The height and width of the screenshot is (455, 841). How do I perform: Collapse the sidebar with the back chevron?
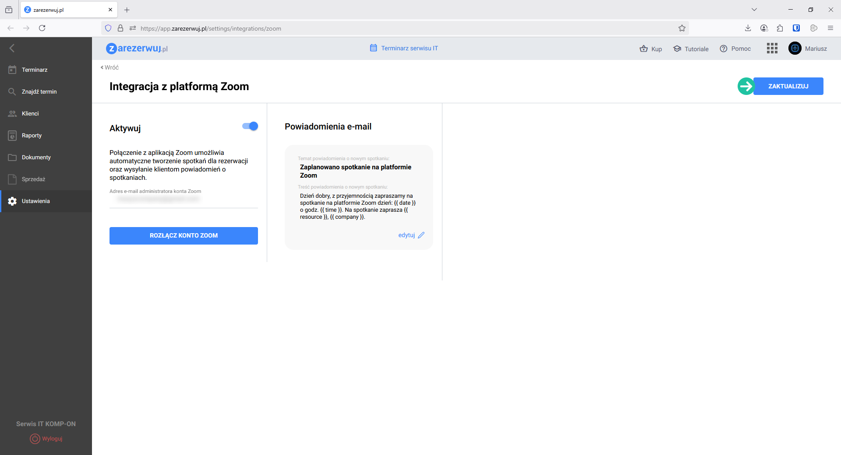coord(12,48)
